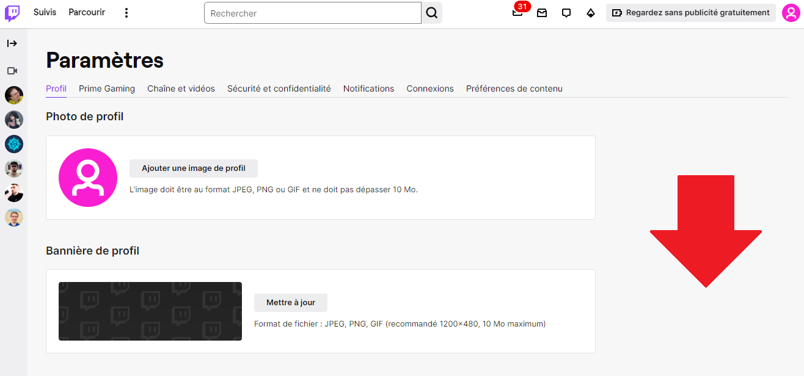Click the Twitch logo home icon
The image size is (804, 376).
pyautogui.click(x=12, y=13)
